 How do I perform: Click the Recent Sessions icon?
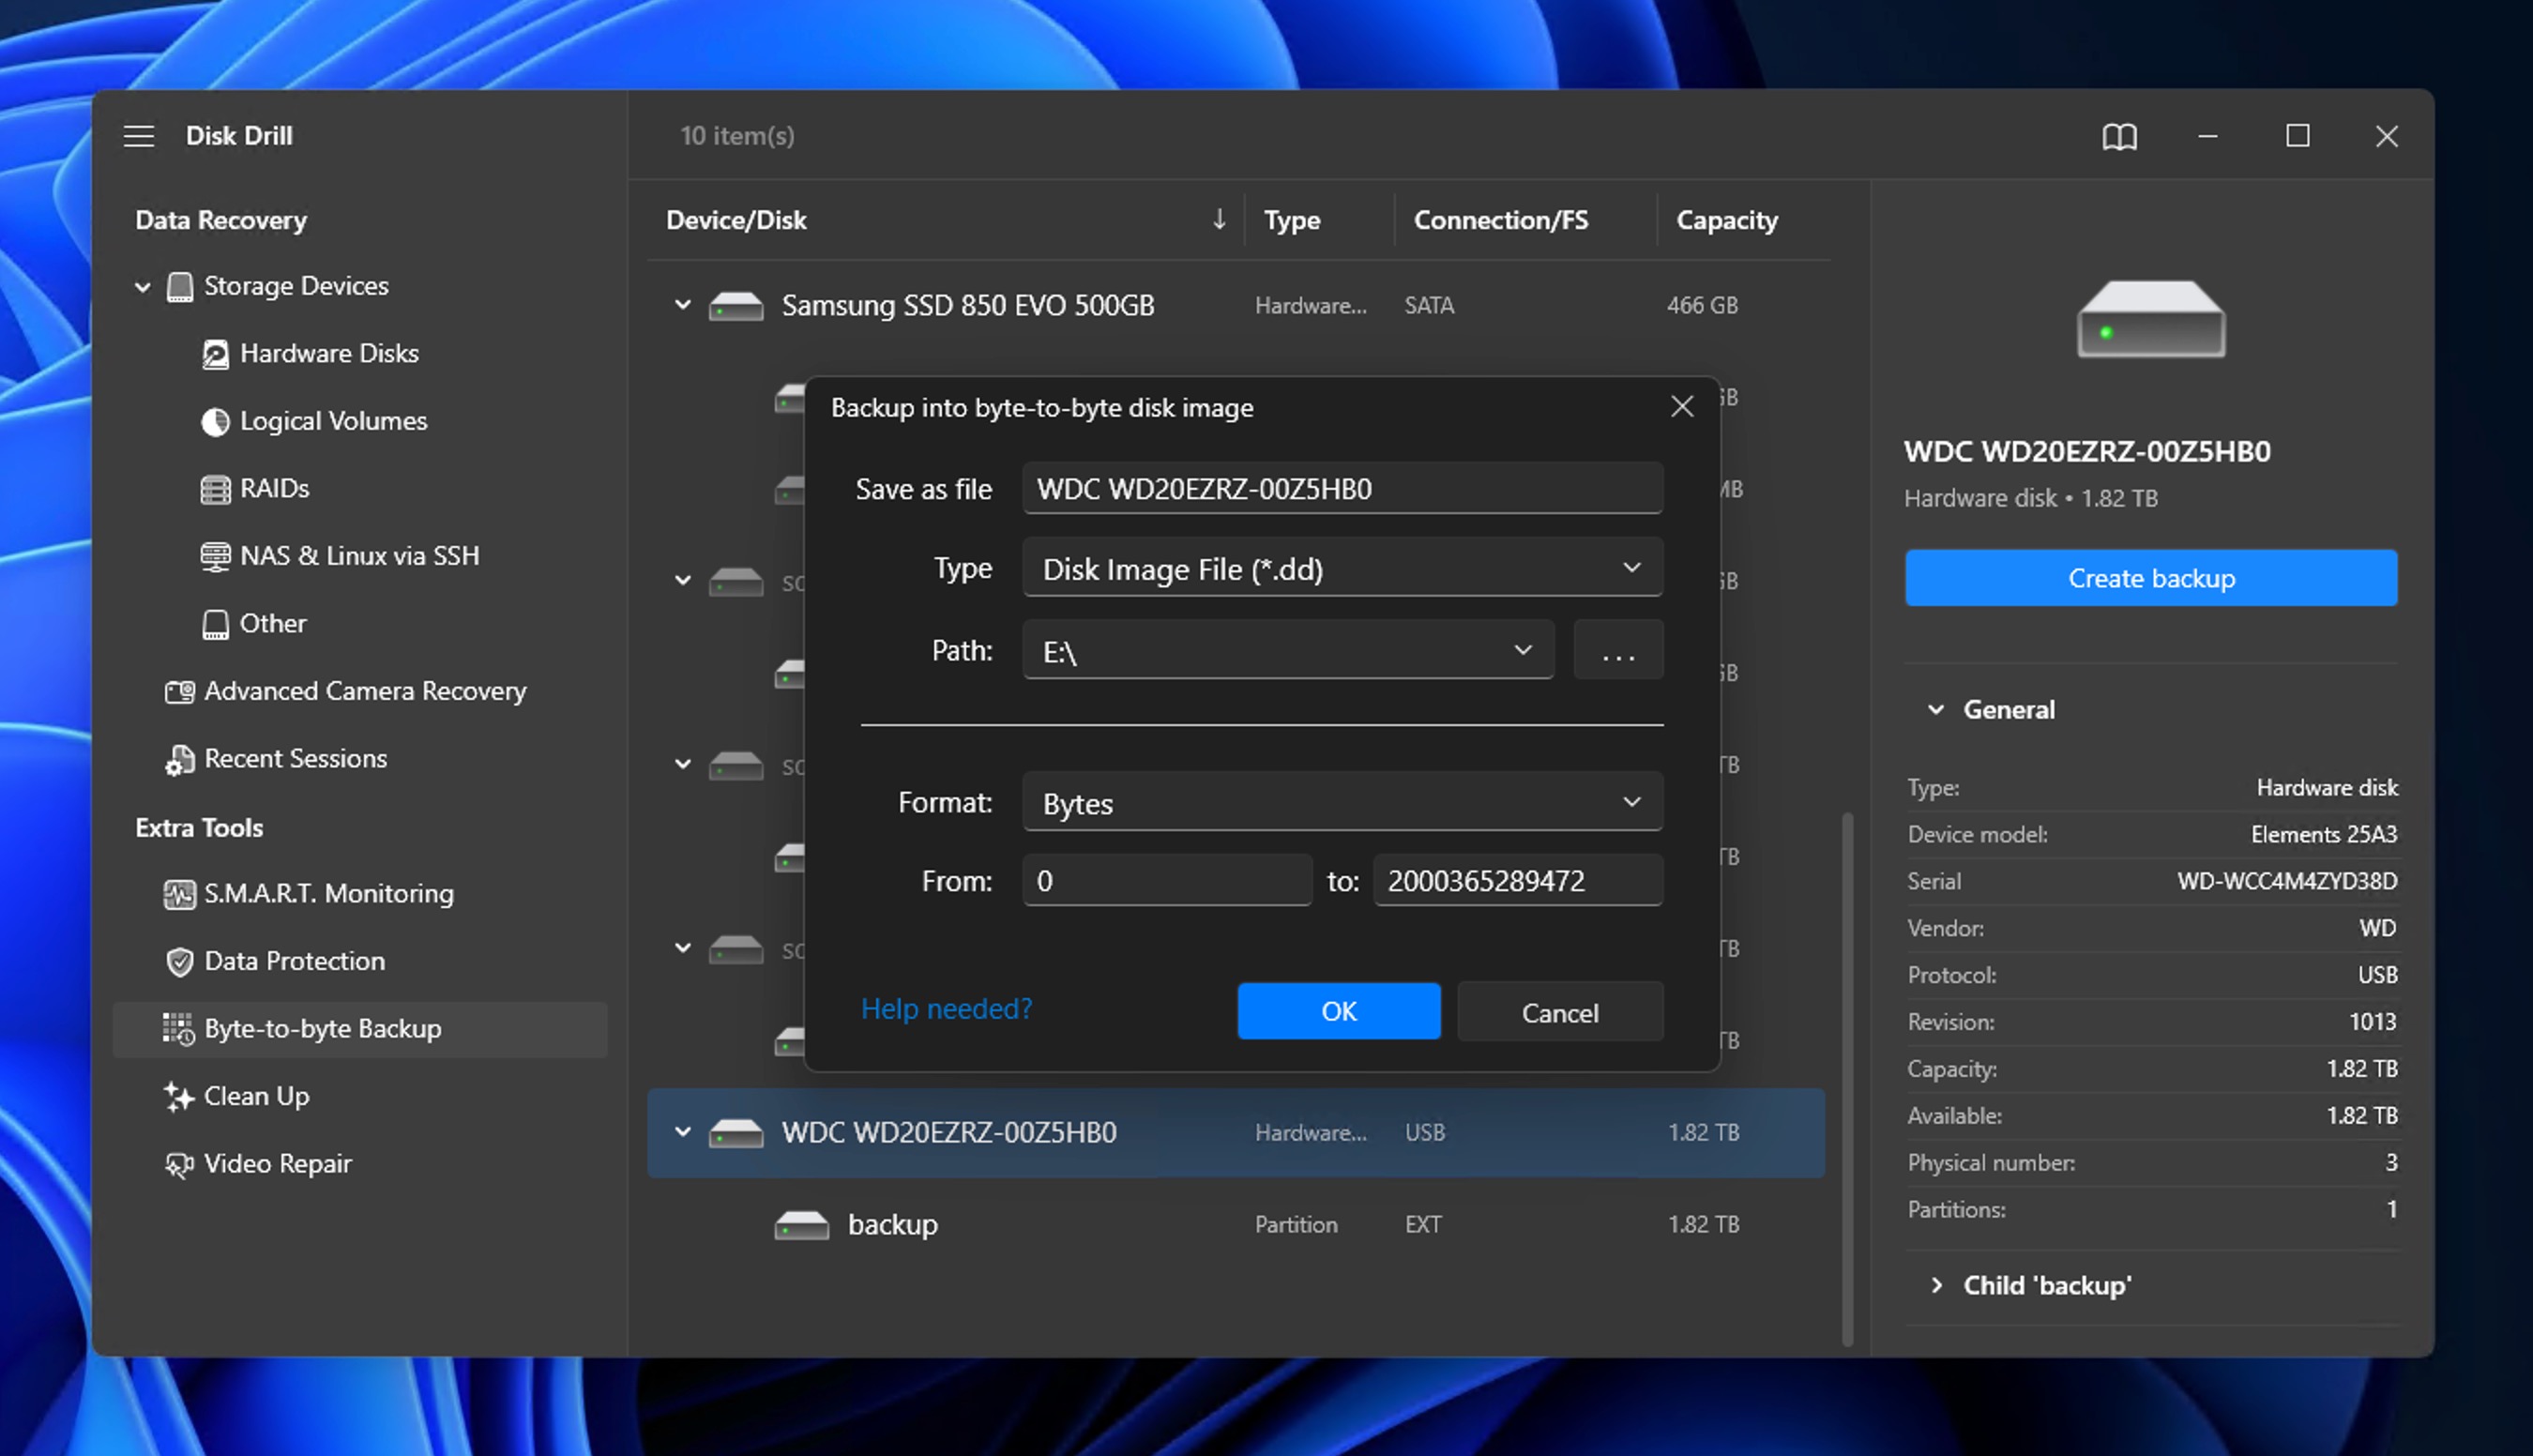pos(180,760)
